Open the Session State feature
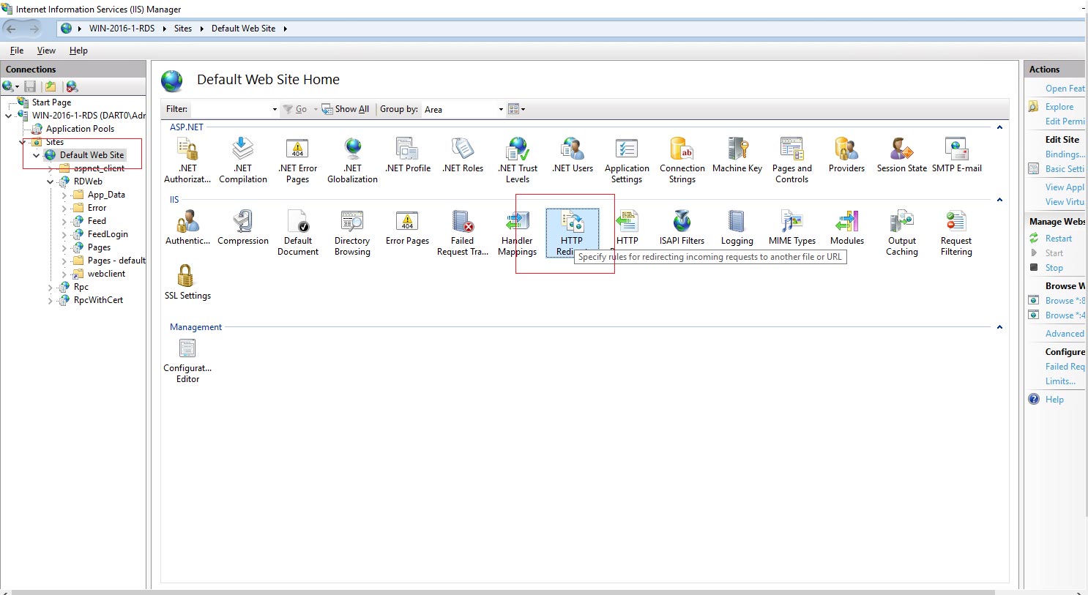Screen dimensions: 1088x595 (x=902, y=155)
